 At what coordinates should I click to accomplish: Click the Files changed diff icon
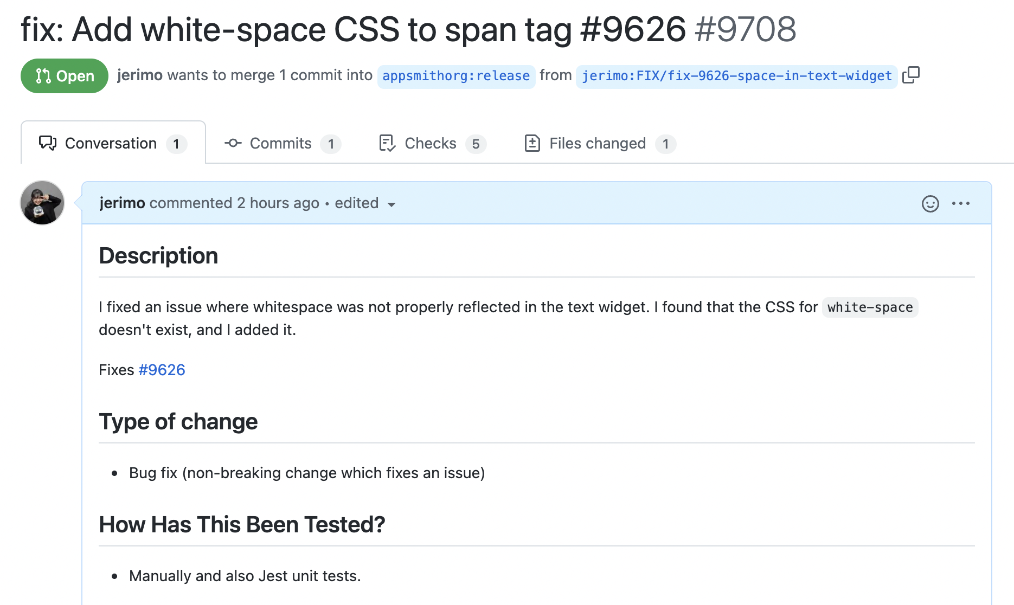click(x=532, y=143)
